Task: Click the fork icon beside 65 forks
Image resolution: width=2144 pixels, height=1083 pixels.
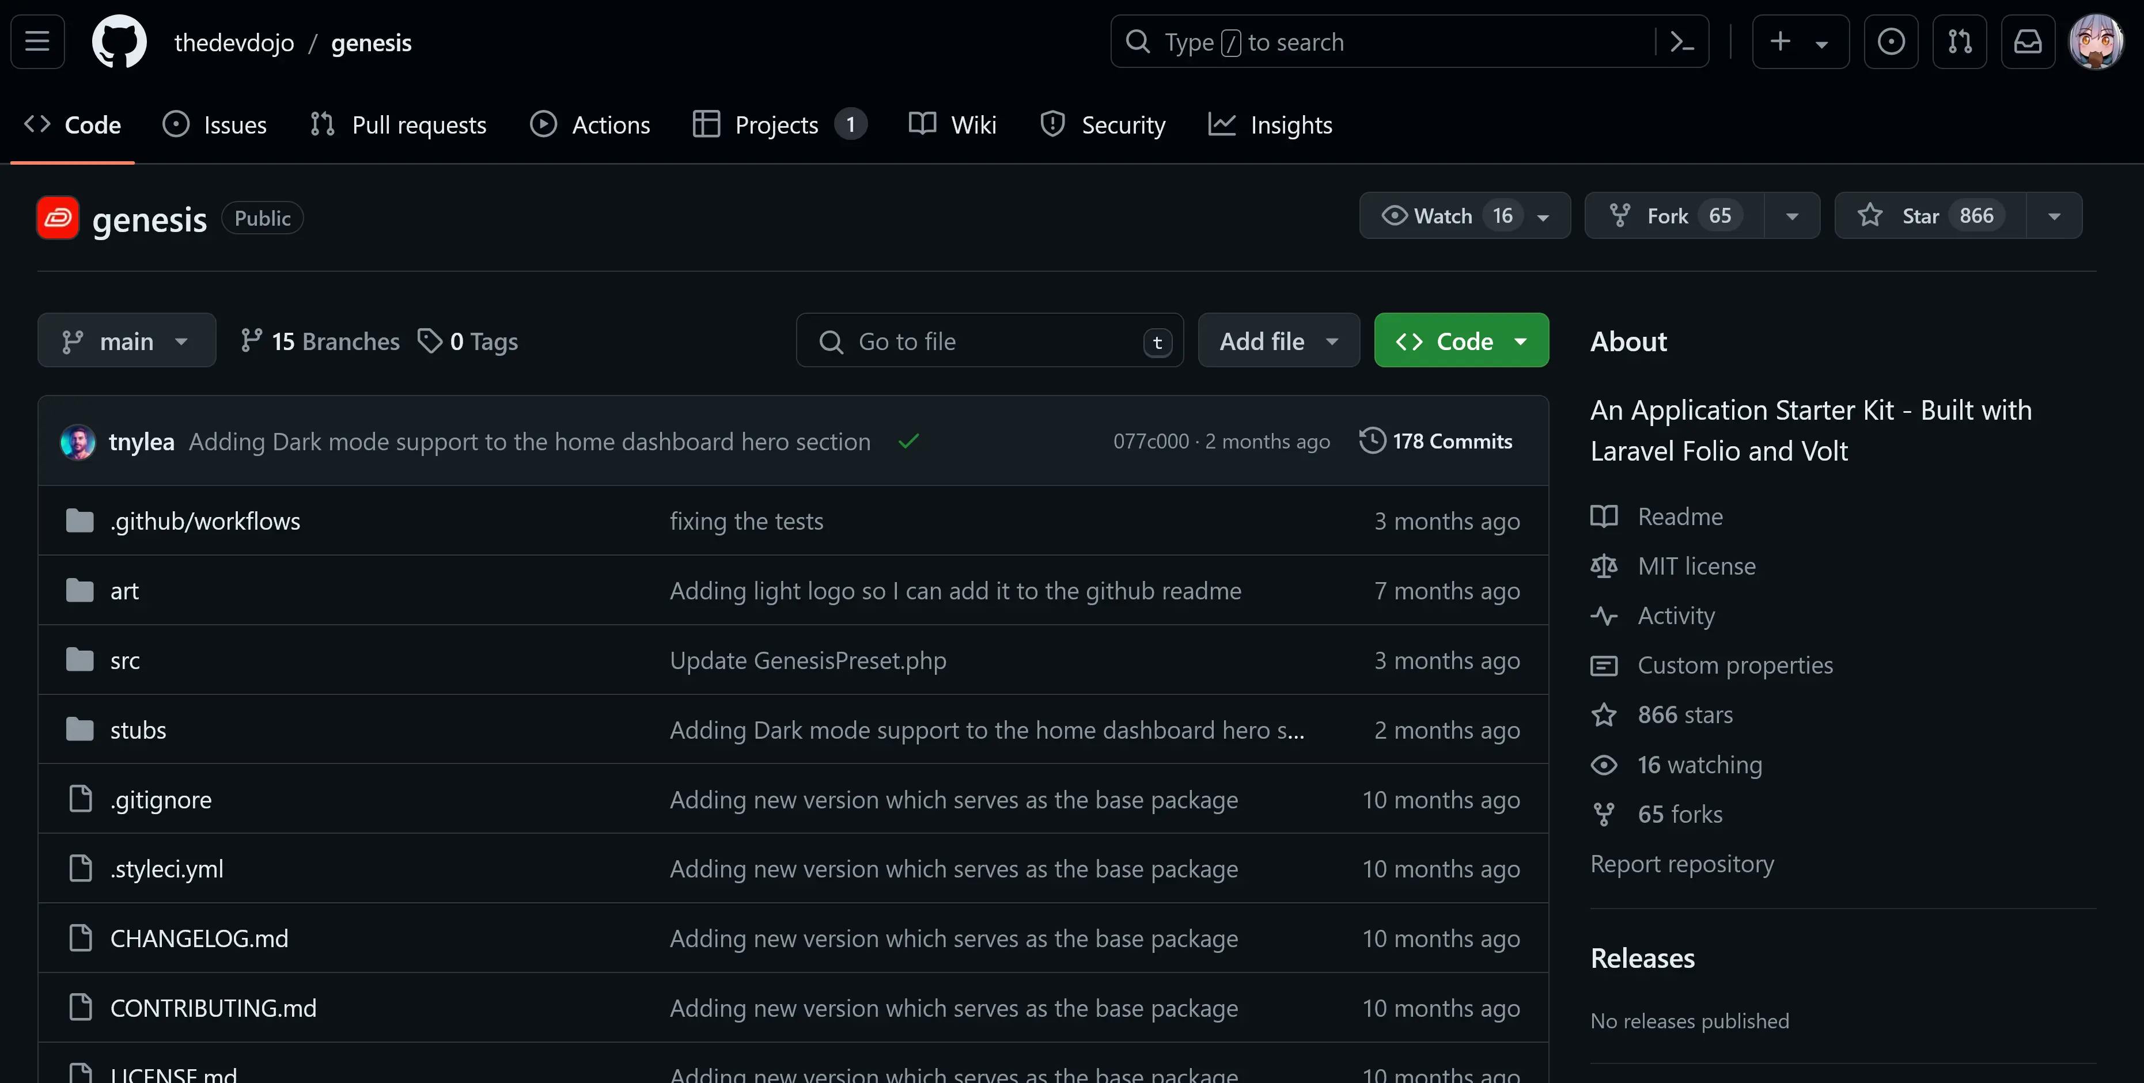Action: click(1604, 814)
